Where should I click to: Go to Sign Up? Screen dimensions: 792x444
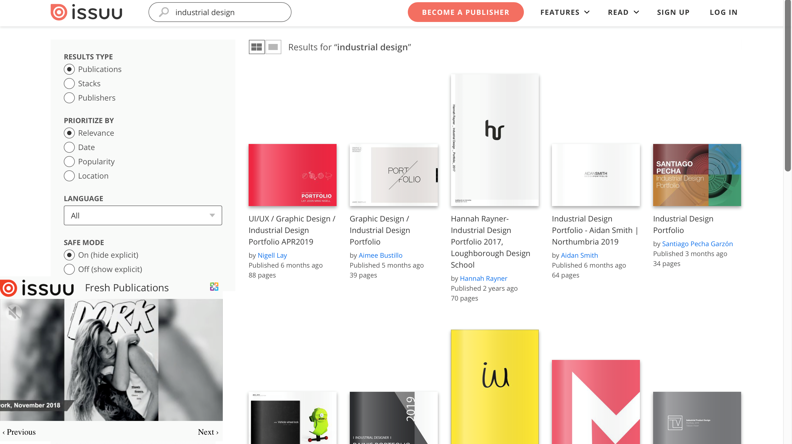(673, 12)
